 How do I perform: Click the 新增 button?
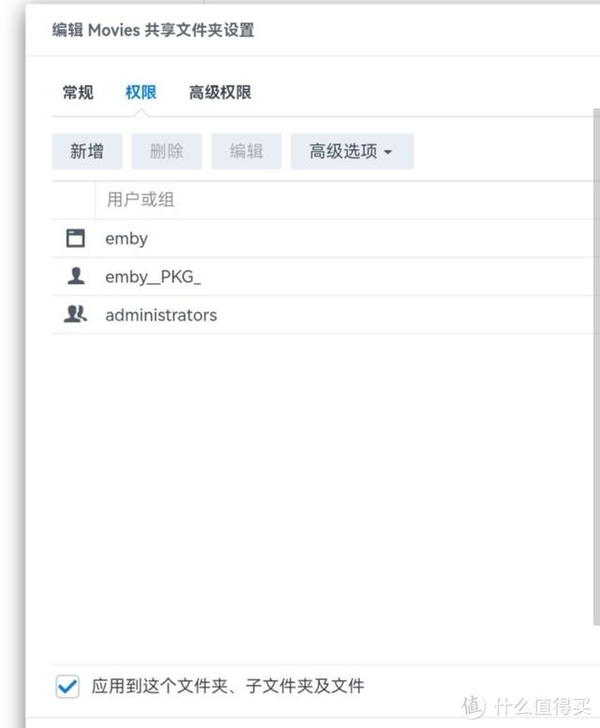point(87,152)
